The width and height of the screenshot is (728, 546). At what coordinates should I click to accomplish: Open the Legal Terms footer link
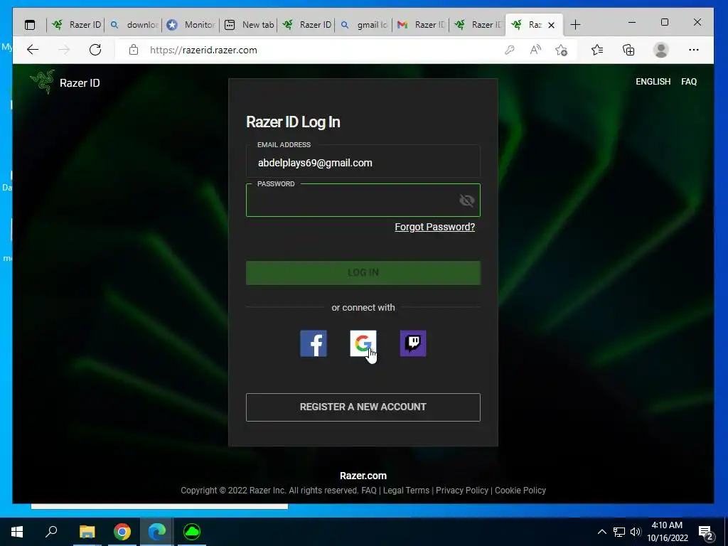[406, 491]
